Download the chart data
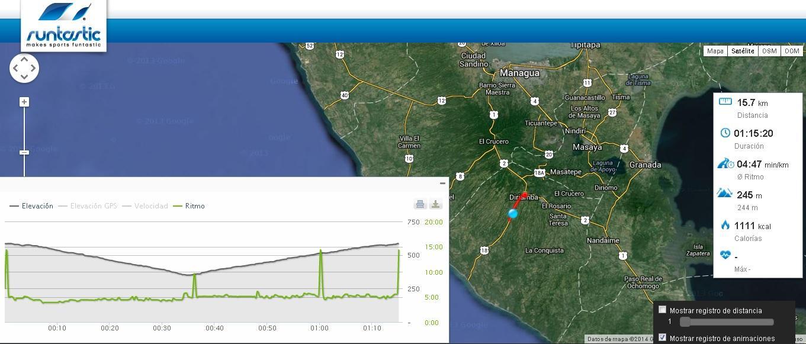Image resolution: width=806 pixels, height=344 pixels. coord(436,204)
